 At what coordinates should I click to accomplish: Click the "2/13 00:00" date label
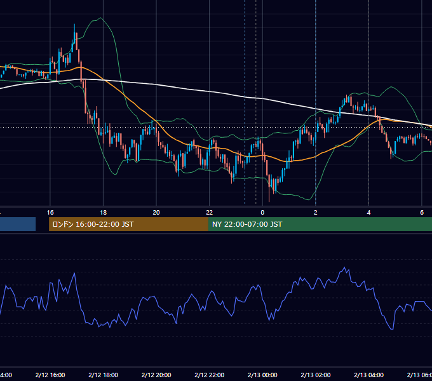click(262, 375)
